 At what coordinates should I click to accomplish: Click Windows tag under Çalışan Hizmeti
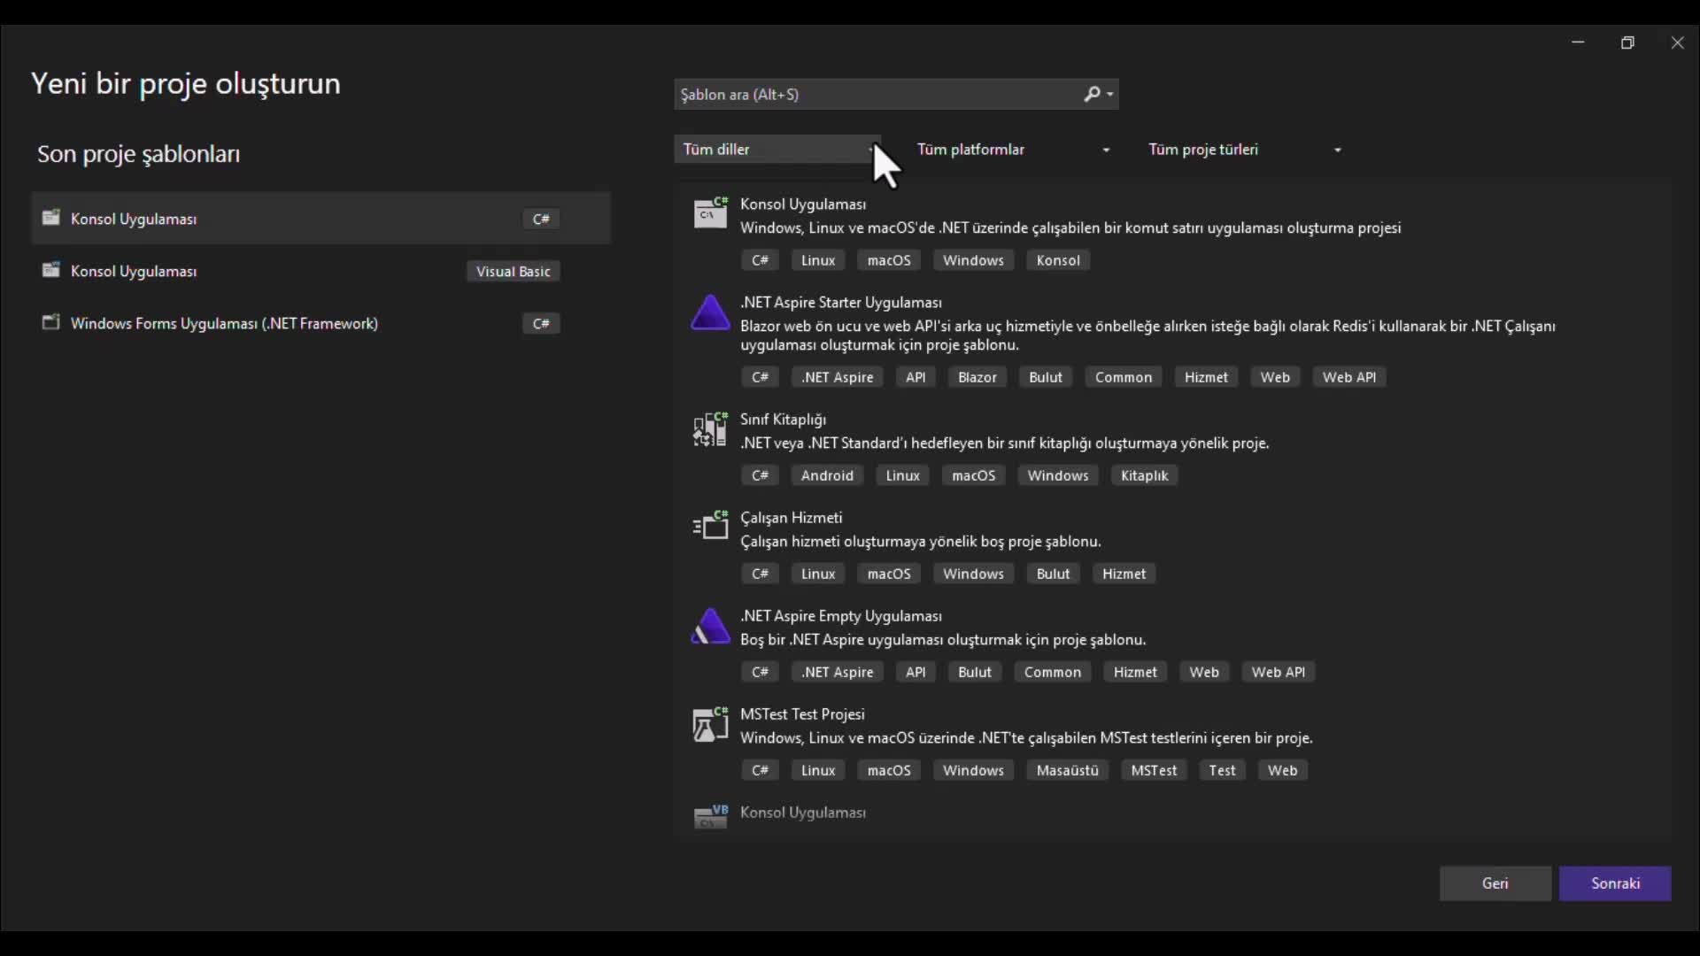[973, 574]
